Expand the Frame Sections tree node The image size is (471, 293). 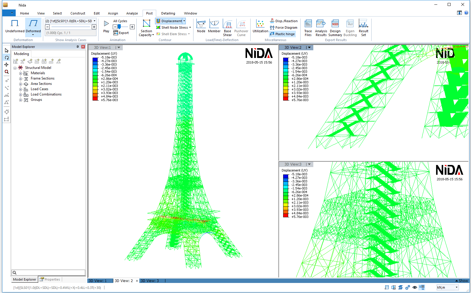coord(20,78)
